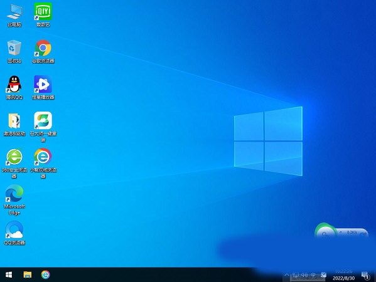Launch the Stellar Player (恒星播放器) shortcut
This screenshot has height=282, width=376.
[43, 88]
